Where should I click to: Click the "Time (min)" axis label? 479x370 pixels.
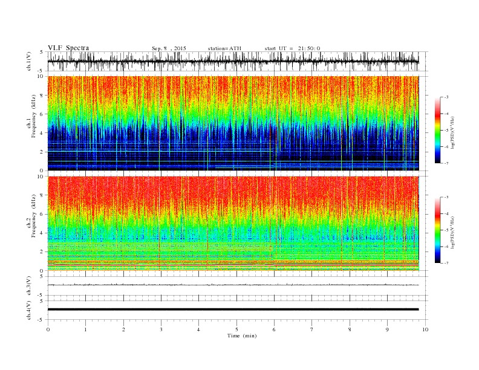point(242,336)
